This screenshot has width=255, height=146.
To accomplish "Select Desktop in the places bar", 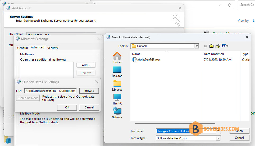I will (x=117, y=72).
